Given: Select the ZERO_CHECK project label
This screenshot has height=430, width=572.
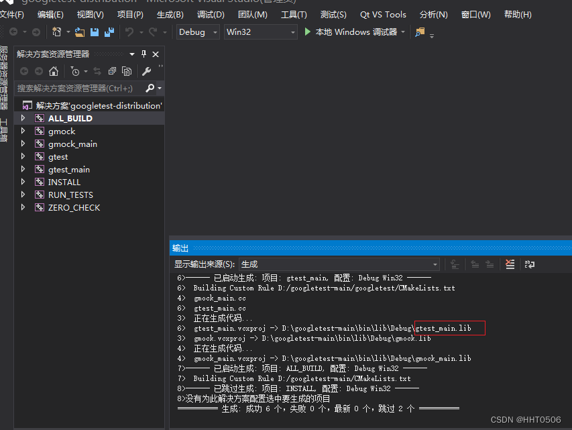Looking at the screenshot, I should tap(74, 208).
